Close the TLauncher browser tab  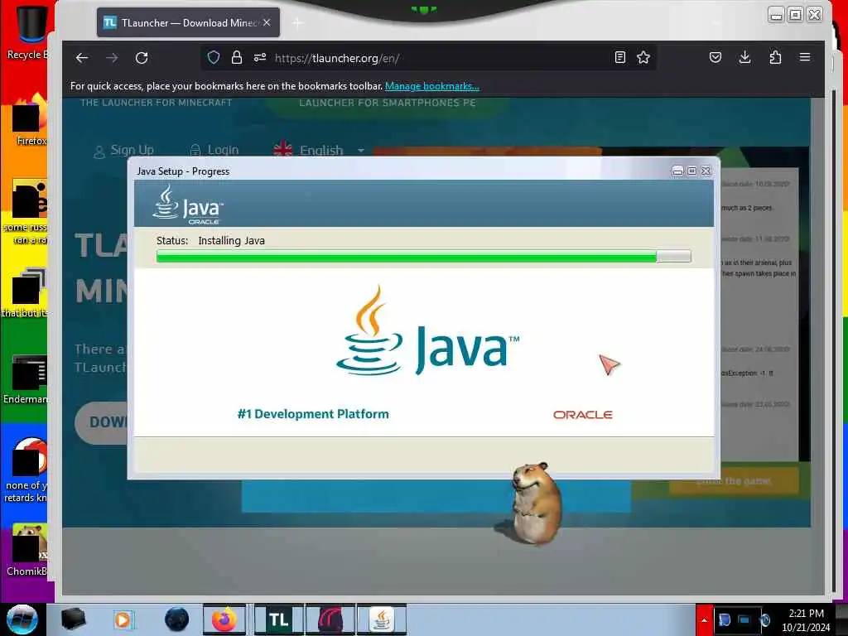[x=267, y=22]
